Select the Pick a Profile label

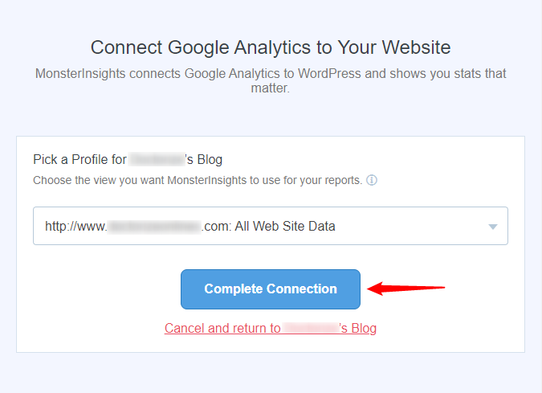tap(79, 159)
